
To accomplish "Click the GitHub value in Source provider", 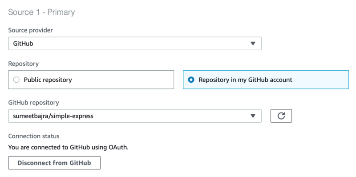I will click(23, 44).
